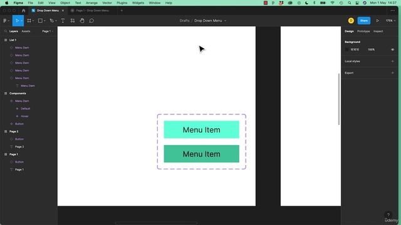Screen dimensions: 401x225
Task: Open the macOS Control Center
Action: [x=357, y=2]
